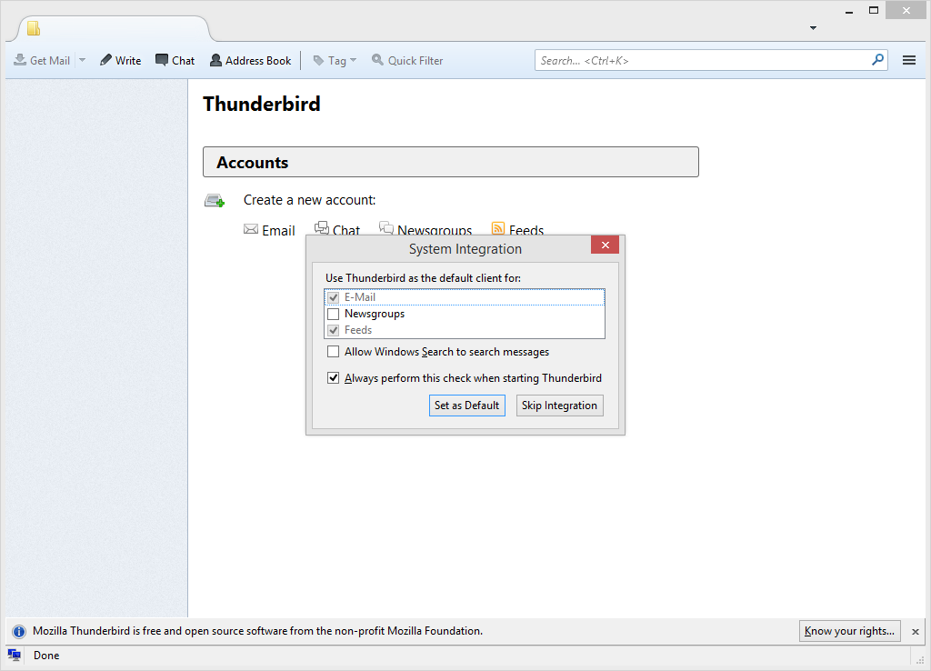The height and width of the screenshot is (671, 931).
Task: Click the create new account icon
Action: [x=215, y=201]
